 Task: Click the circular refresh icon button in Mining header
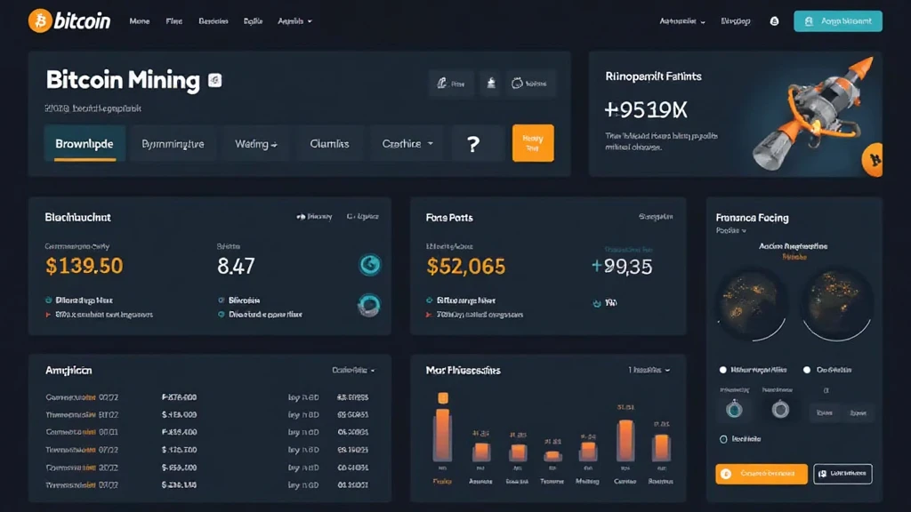pyautogui.click(x=530, y=84)
